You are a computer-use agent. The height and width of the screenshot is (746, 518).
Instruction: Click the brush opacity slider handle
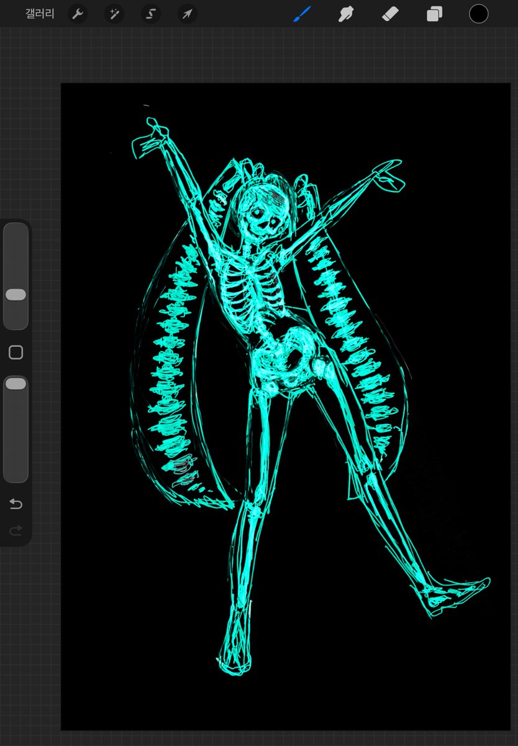point(16,384)
